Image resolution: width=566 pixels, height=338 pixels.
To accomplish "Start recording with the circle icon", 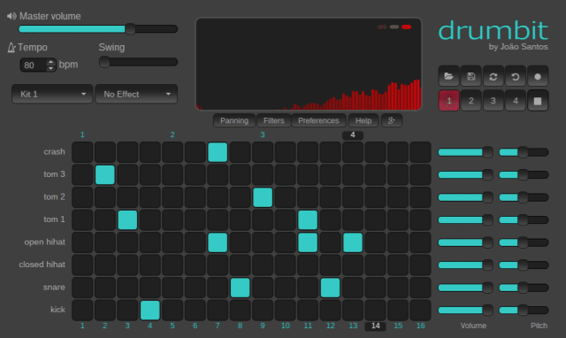I will point(538,76).
